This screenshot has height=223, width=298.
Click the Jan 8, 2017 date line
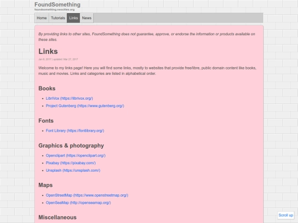[58, 59]
